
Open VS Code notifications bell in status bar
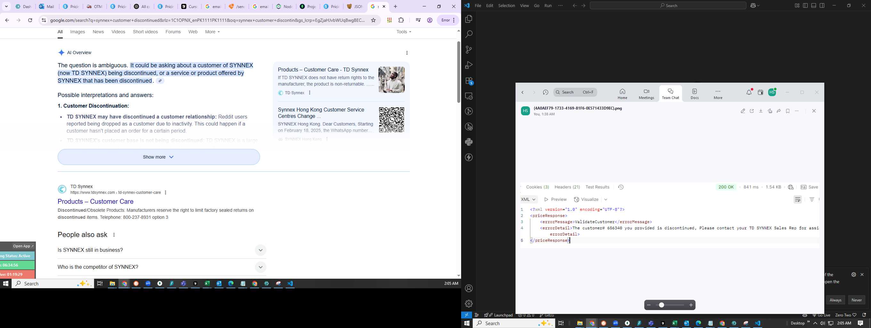pos(864,315)
